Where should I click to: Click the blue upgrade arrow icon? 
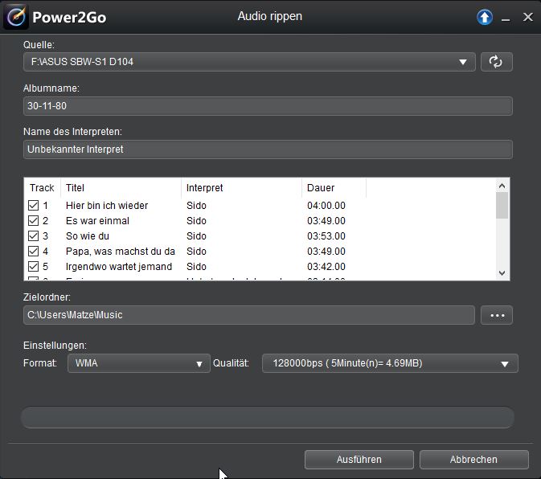point(485,17)
